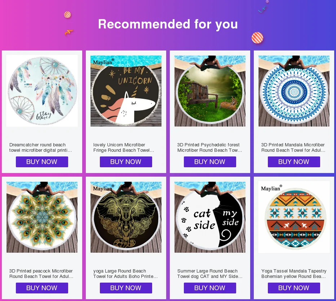Open the Summer Large Round Beach Towel title

point(210,274)
